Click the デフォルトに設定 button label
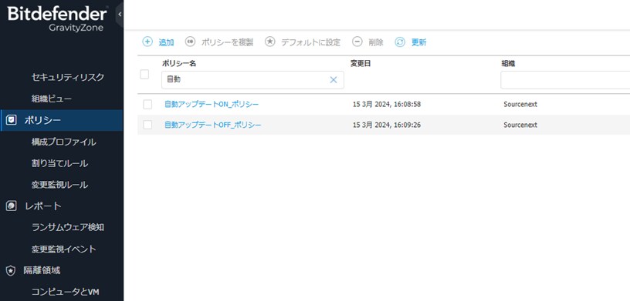The height and width of the screenshot is (301, 630). tap(310, 42)
